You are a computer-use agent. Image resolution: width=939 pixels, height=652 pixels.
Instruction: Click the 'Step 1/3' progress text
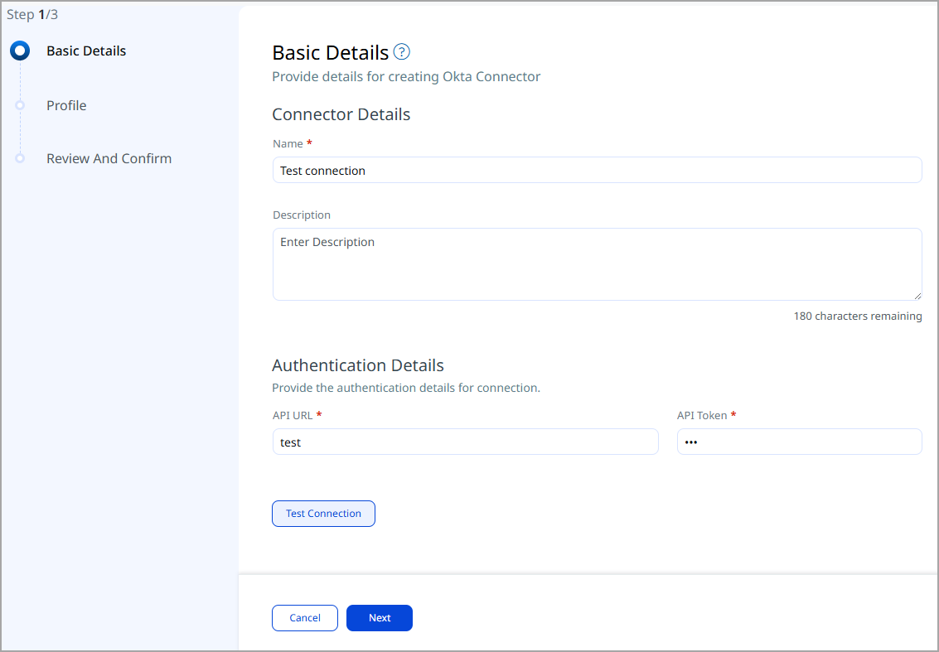click(32, 14)
